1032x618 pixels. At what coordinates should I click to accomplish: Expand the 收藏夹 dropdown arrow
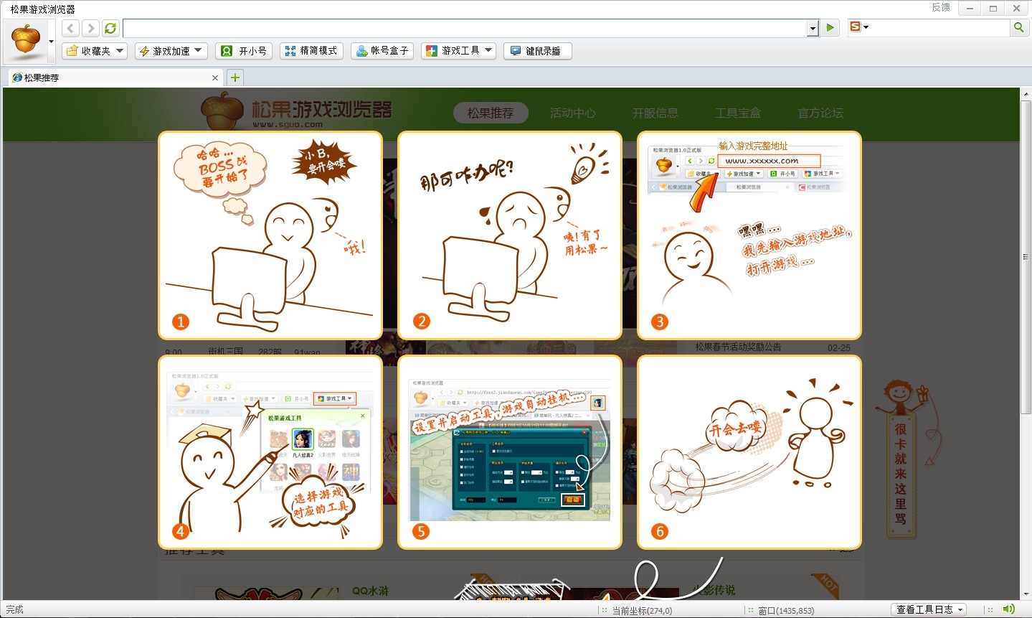(x=120, y=51)
